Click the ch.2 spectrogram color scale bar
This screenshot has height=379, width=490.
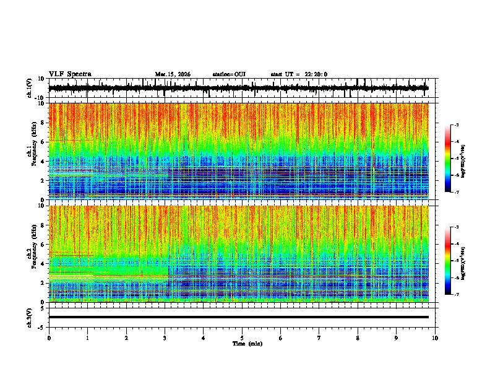pos(448,261)
